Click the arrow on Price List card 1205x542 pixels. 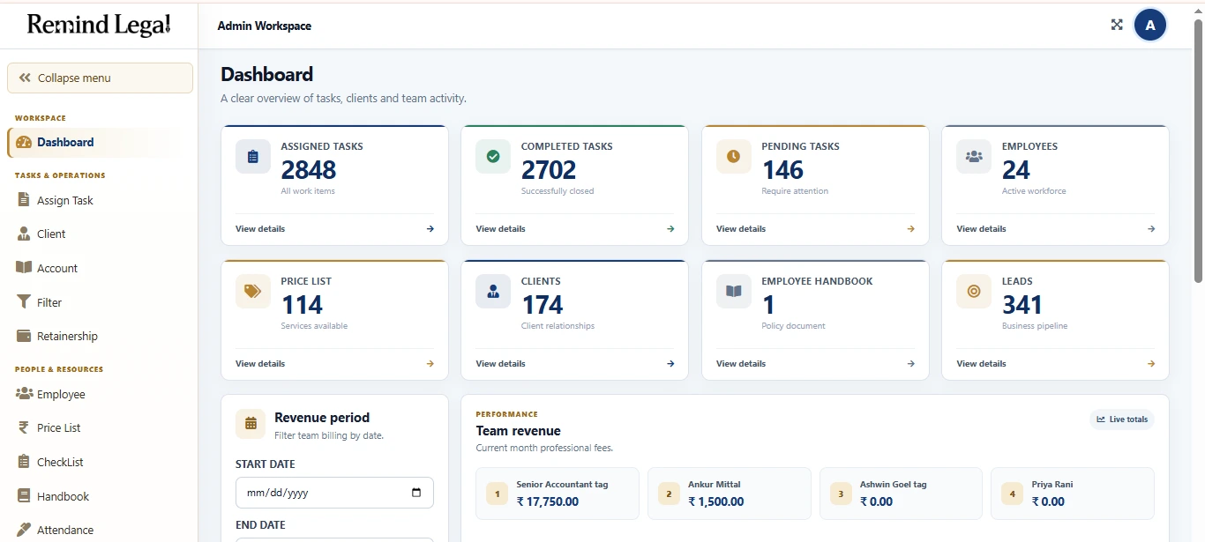[x=430, y=364]
